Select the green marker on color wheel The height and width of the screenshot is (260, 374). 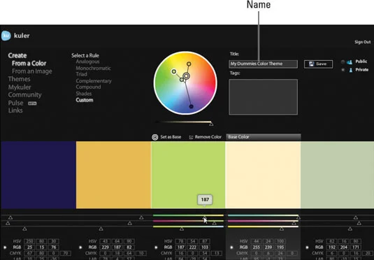[x=174, y=71]
